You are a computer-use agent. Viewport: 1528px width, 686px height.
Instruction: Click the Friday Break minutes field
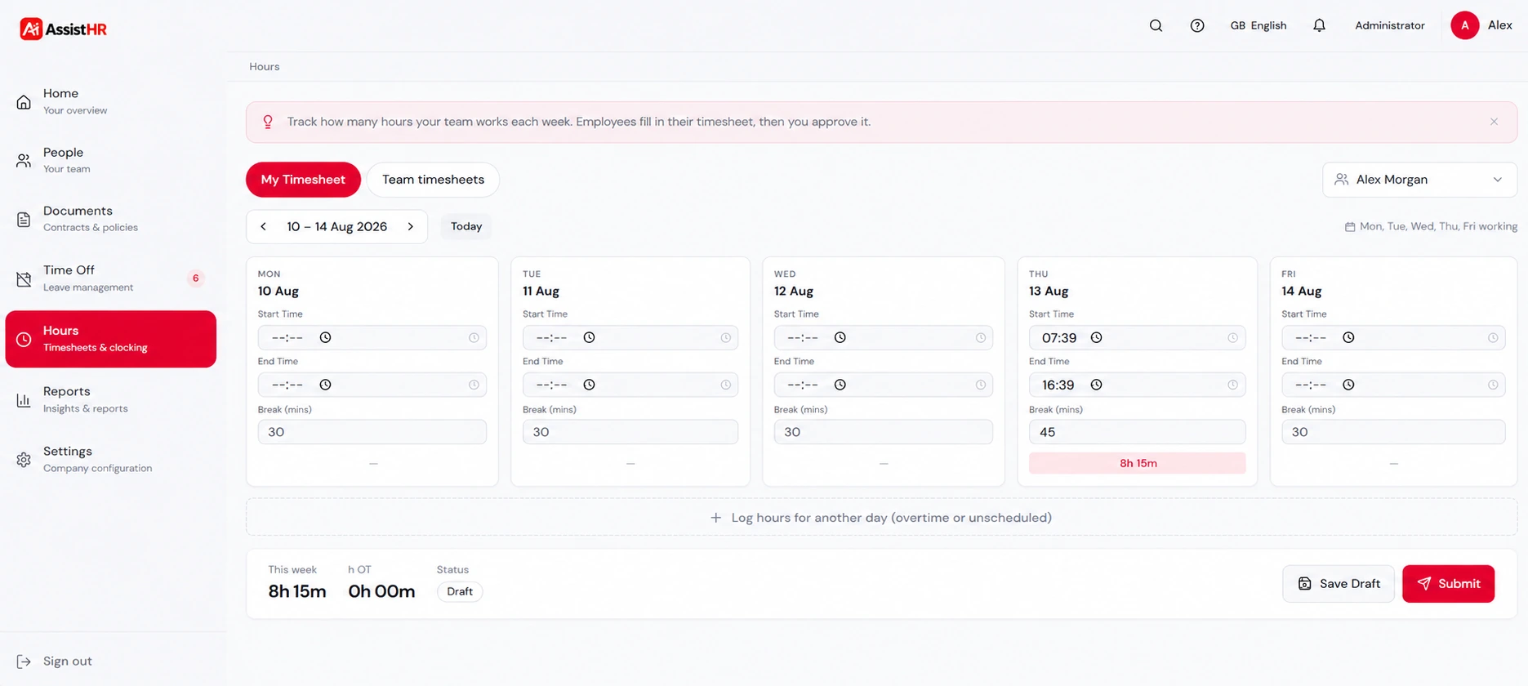point(1393,432)
